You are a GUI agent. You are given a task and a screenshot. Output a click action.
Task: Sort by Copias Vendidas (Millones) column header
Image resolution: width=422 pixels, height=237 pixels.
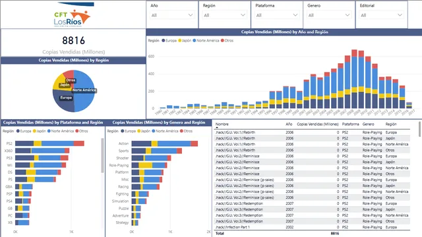pos(318,124)
